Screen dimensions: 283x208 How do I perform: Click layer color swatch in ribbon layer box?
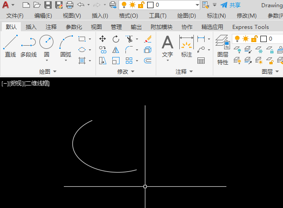click(x=264, y=39)
